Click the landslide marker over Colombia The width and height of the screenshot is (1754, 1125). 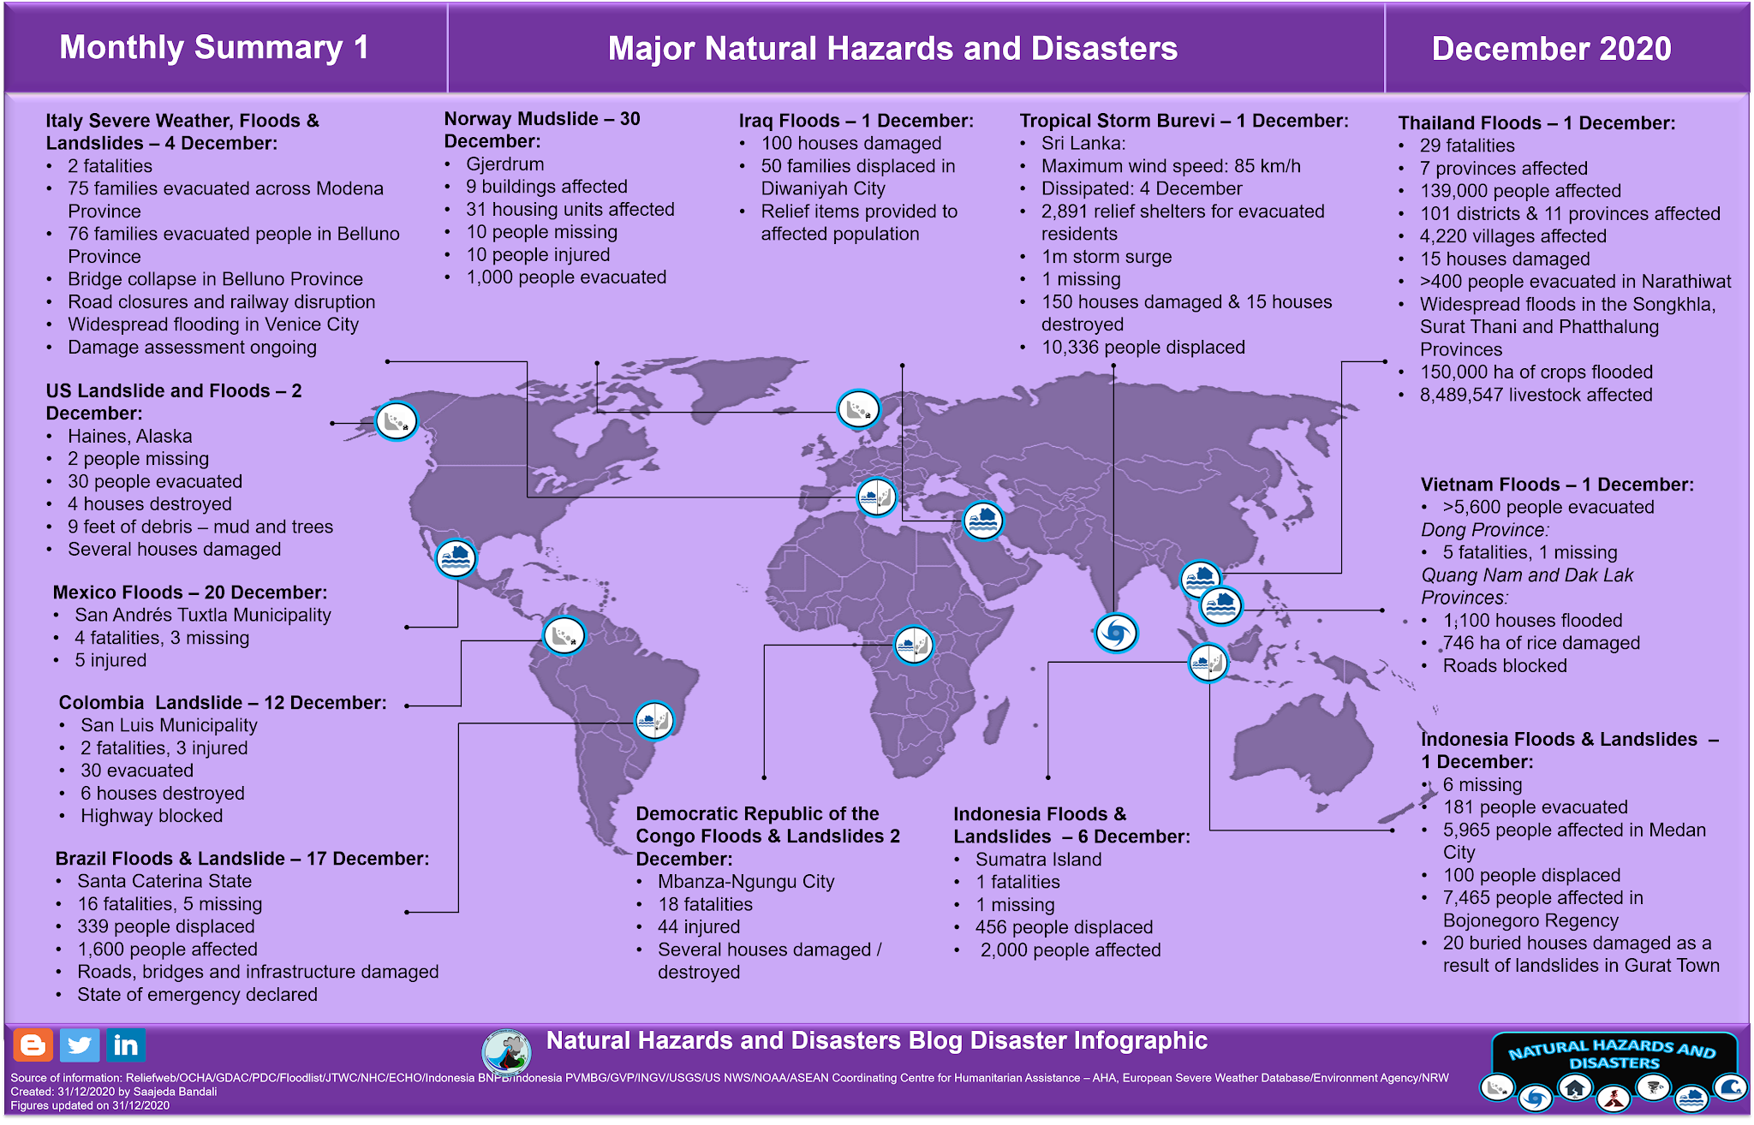click(564, 634)
